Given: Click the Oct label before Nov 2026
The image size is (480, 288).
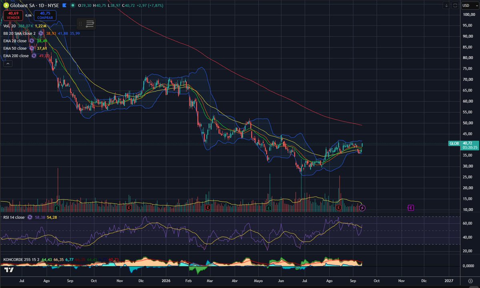Looking at the screenshot, I should 377,281.
